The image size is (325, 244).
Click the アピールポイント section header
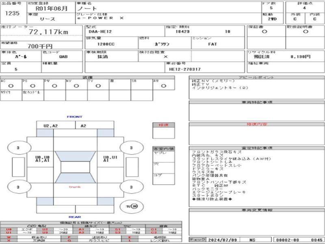(x=257, y=77)
